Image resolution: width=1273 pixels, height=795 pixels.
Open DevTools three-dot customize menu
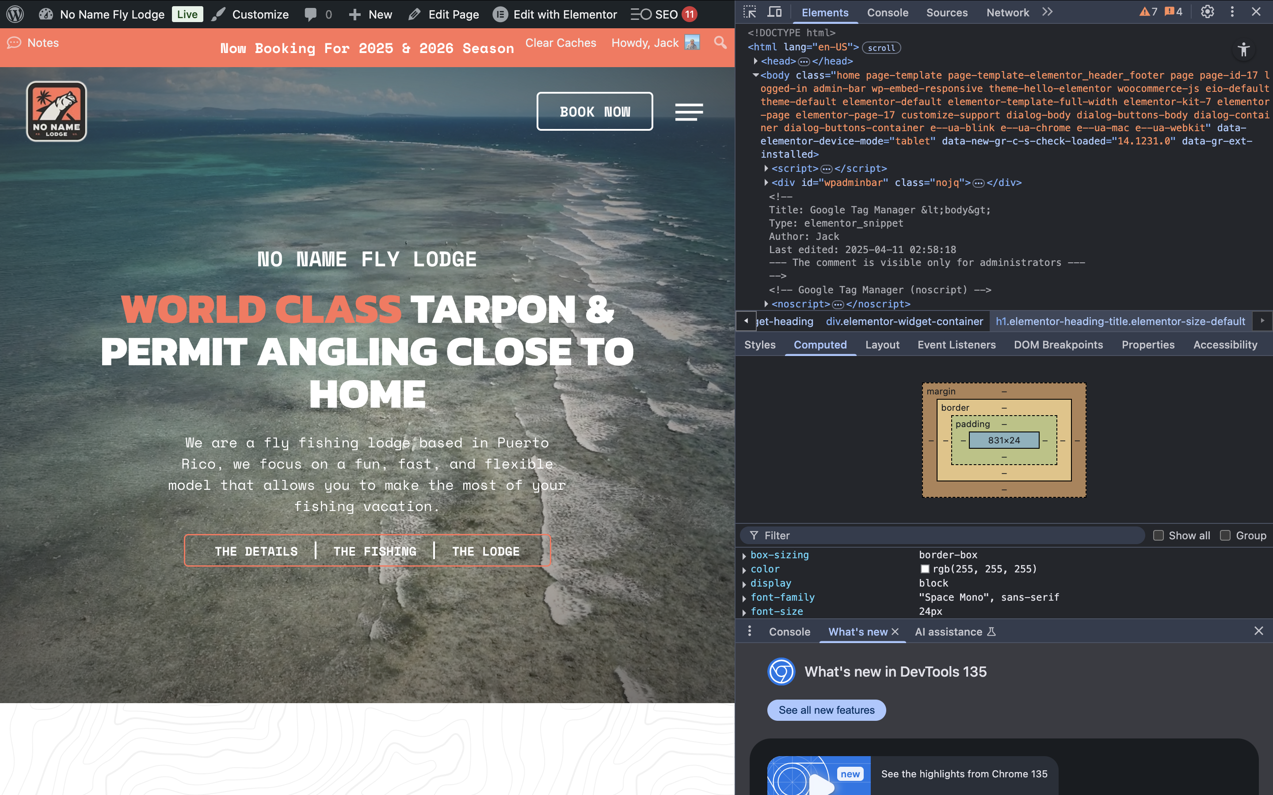pyautogui.click(x=1232, y=11)
